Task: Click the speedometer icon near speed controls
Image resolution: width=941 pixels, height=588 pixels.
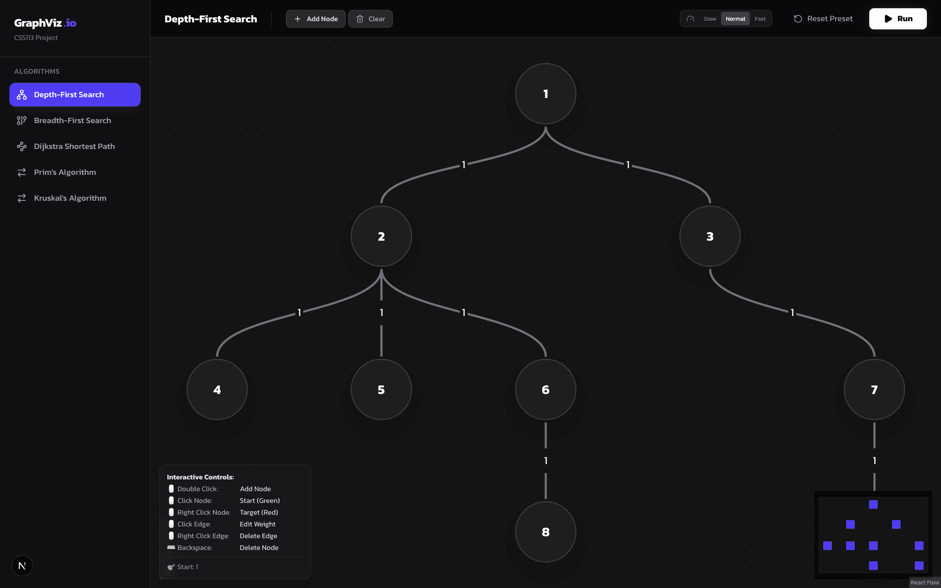Action: [691, 18]
